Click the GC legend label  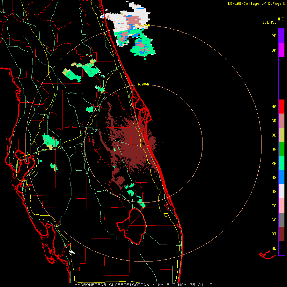[274, 220]
